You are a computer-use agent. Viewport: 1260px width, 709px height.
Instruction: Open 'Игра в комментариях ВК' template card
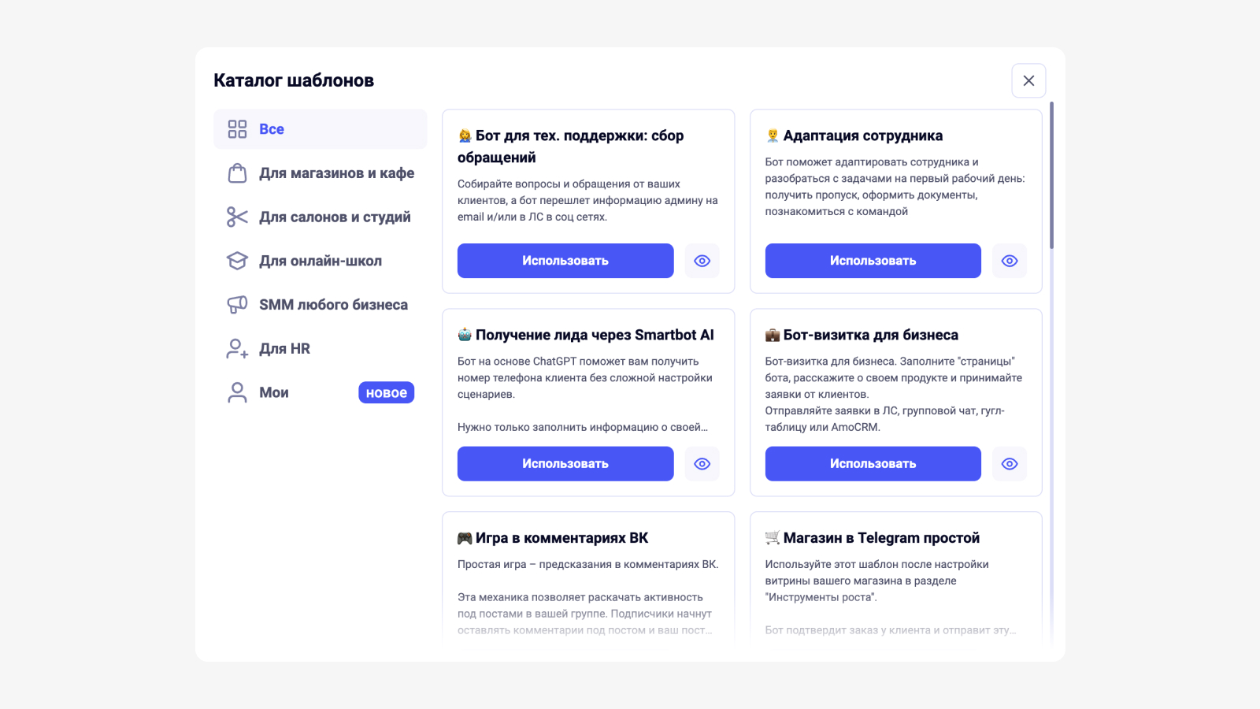588,578
